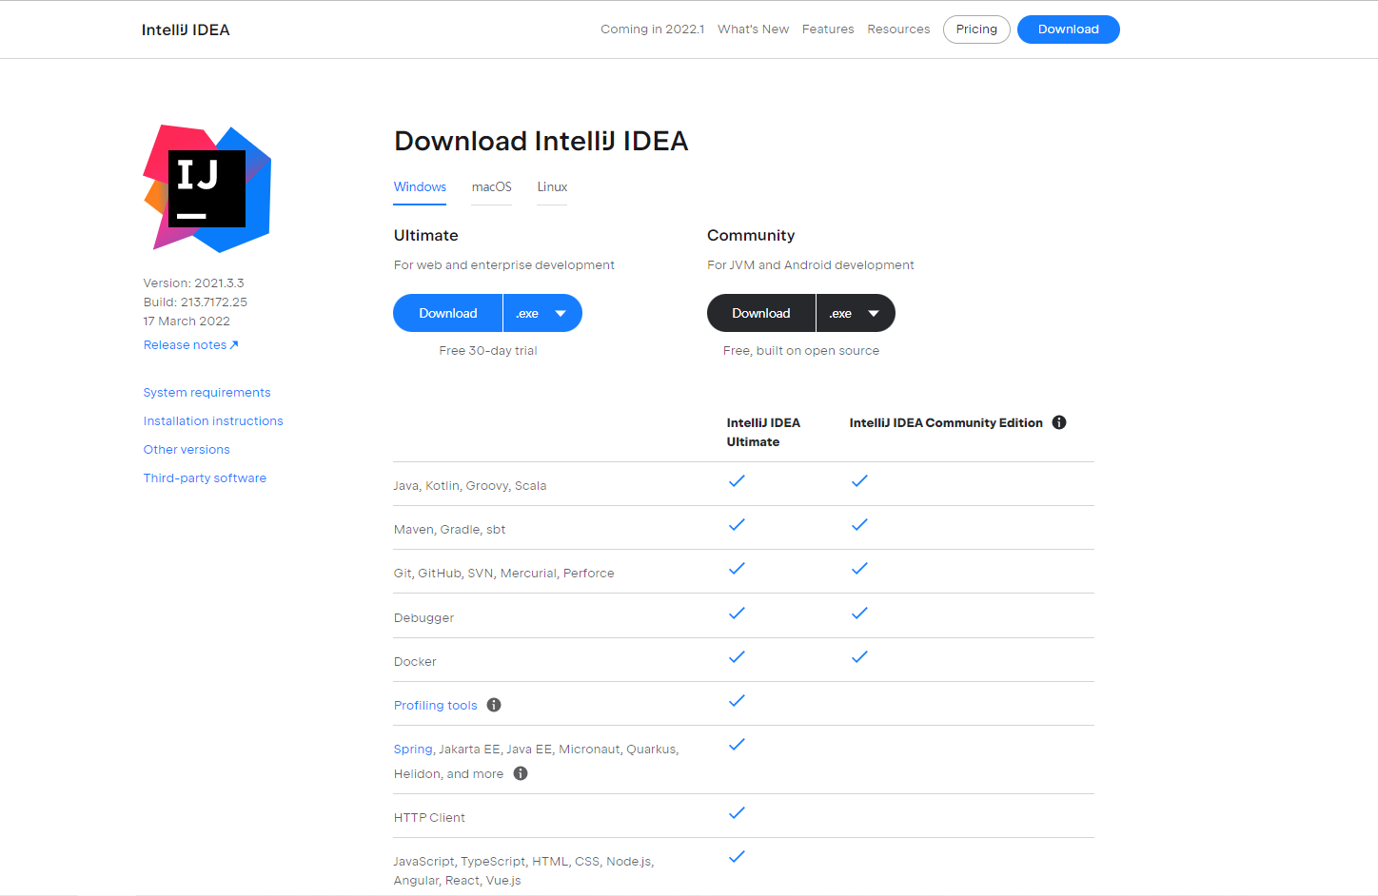Click the large IJ product logo
Image resolution: width=1378 pixels, height=896 pixels.
[x=207, y=188]
